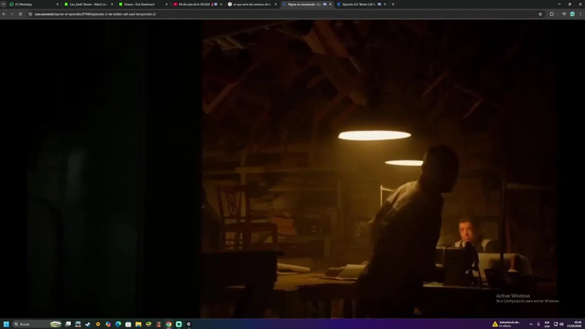The height and width of the screenshot is (329, 585).
Task: Click the playing Better Call Saul video
Action: [x=292, y=169]
